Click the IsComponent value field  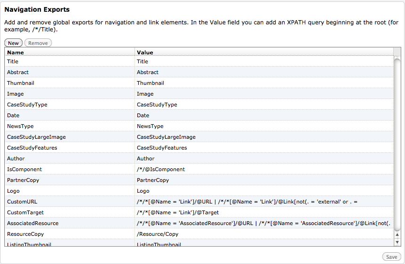264,169
